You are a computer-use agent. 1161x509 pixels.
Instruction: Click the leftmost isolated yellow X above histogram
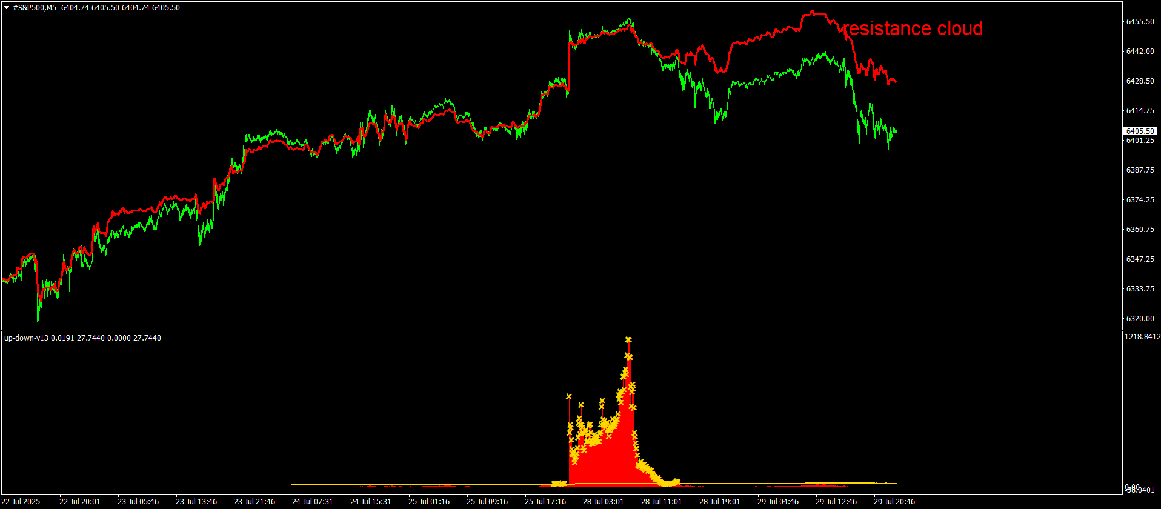point(568,396)
